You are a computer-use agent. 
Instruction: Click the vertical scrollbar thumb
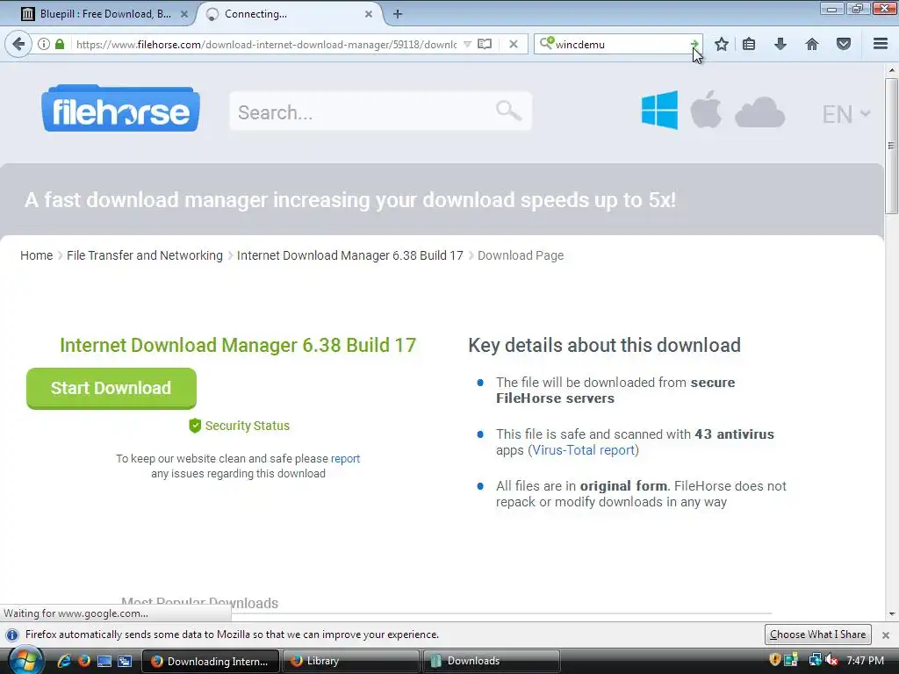tap(891, 147)
